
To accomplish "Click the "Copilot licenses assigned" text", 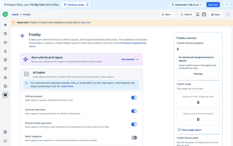I will (x=190, y=43).
